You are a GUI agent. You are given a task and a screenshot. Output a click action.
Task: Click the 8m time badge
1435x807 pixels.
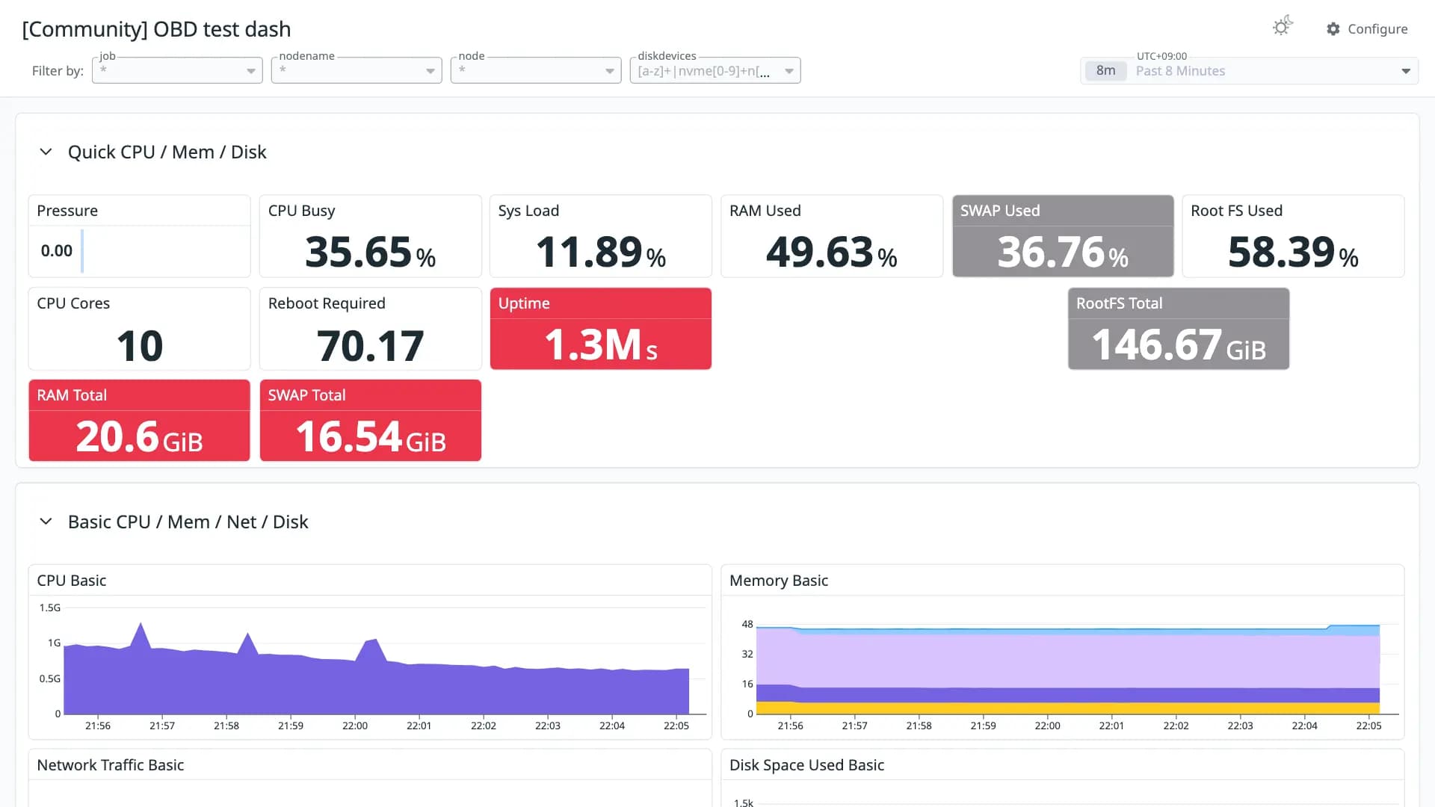[1105, 71]
